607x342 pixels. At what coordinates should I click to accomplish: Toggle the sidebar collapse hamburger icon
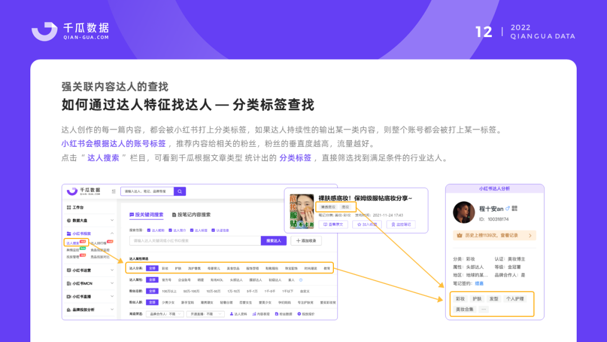click(114, 191)
